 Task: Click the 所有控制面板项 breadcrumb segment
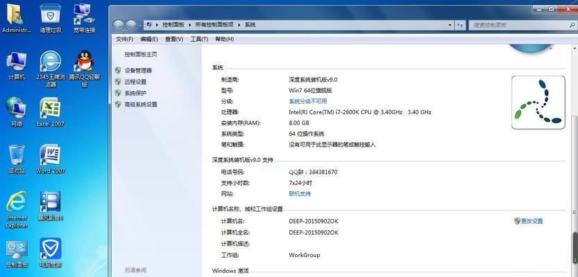214,25
